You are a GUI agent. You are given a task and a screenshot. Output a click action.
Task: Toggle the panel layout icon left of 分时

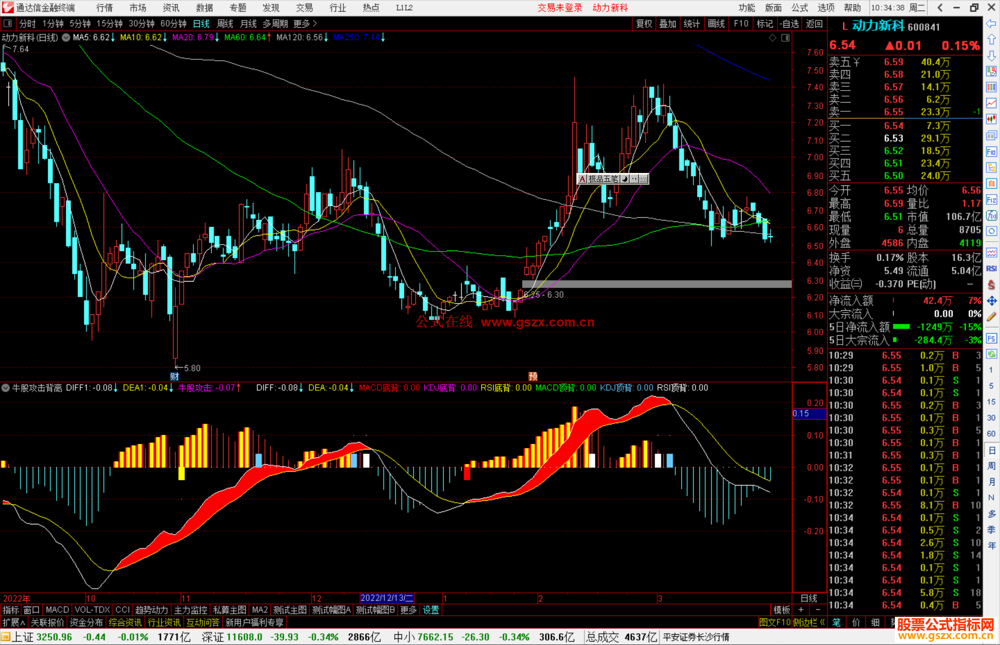[x=8, y=24]
